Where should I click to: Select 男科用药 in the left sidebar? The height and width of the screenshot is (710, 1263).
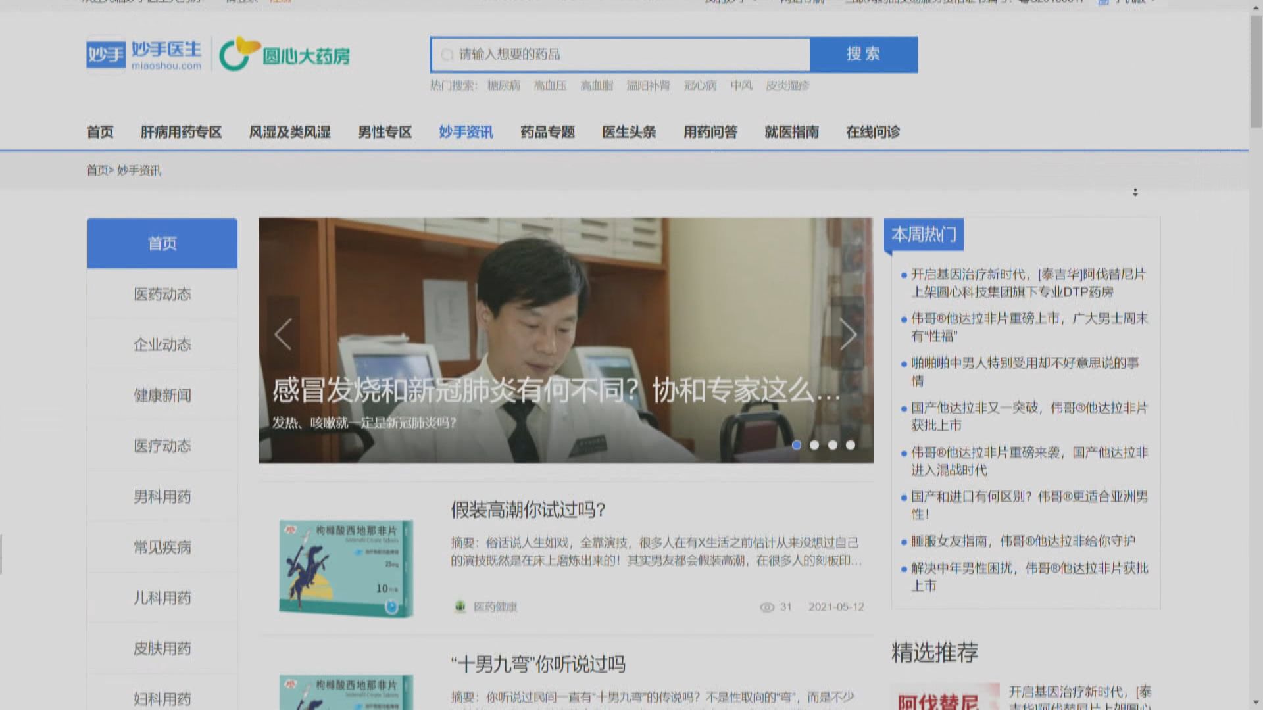click(x=162, y=496)
